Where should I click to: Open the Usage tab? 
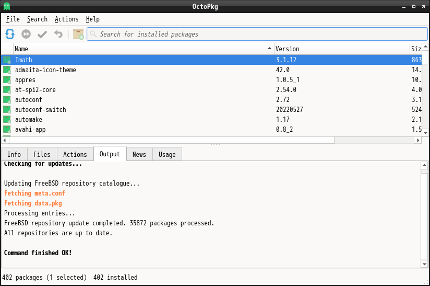click(167, 154)
